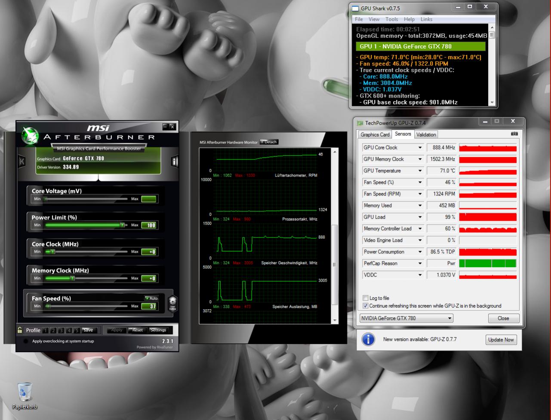Uncheck 'Continue refreshing this screen' in GPU-Z

tap(366, 306)
